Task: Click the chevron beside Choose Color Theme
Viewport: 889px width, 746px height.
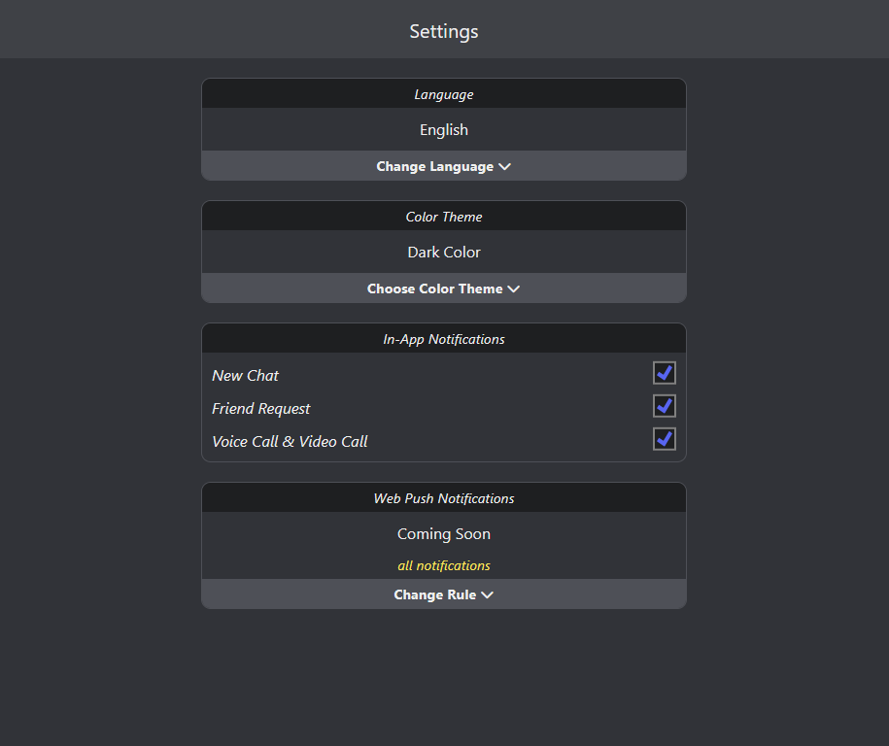Action: (x=514, y=289)
